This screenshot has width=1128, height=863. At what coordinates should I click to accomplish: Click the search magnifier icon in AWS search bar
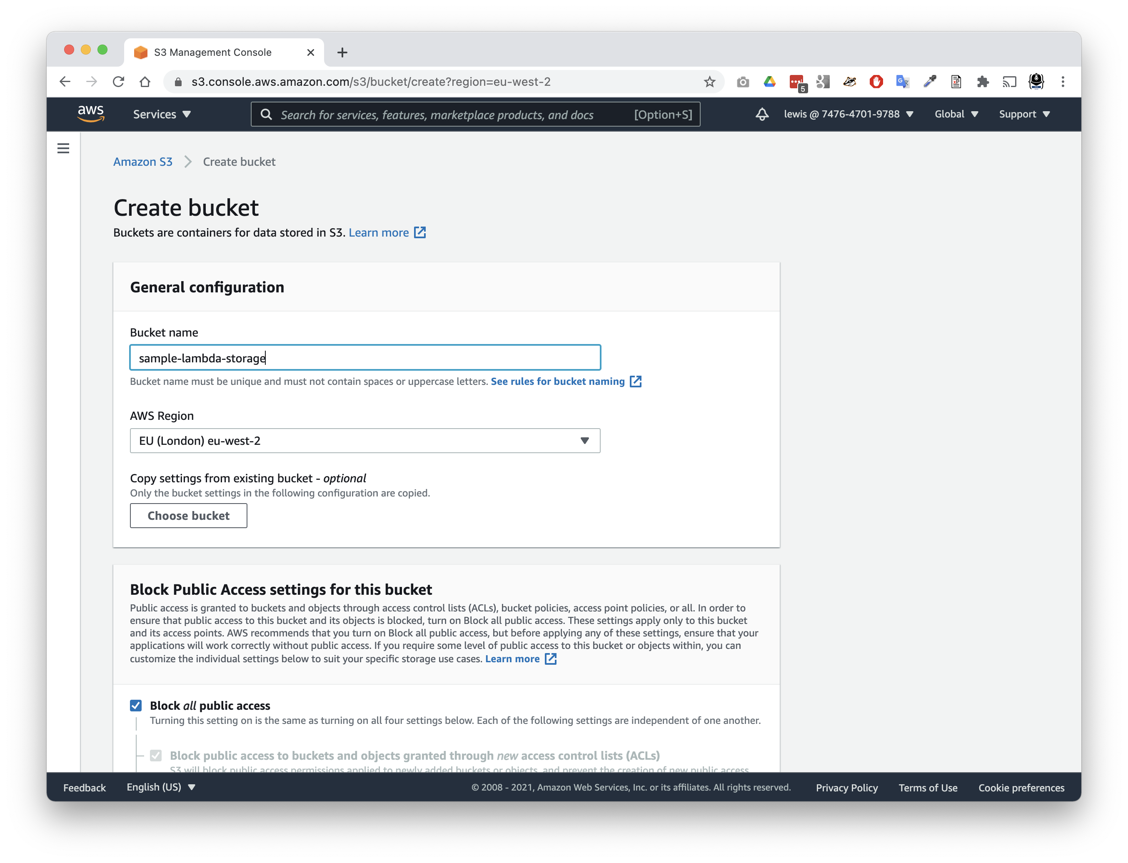[266, 114]
